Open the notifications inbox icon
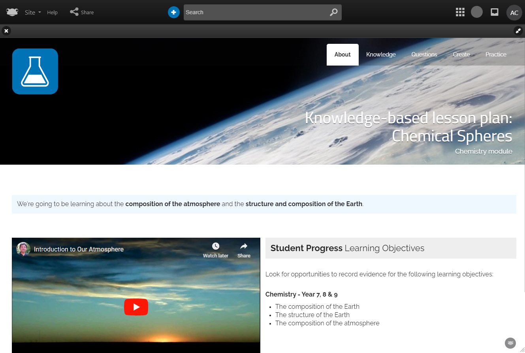525x353 pixels. (494, 12)
